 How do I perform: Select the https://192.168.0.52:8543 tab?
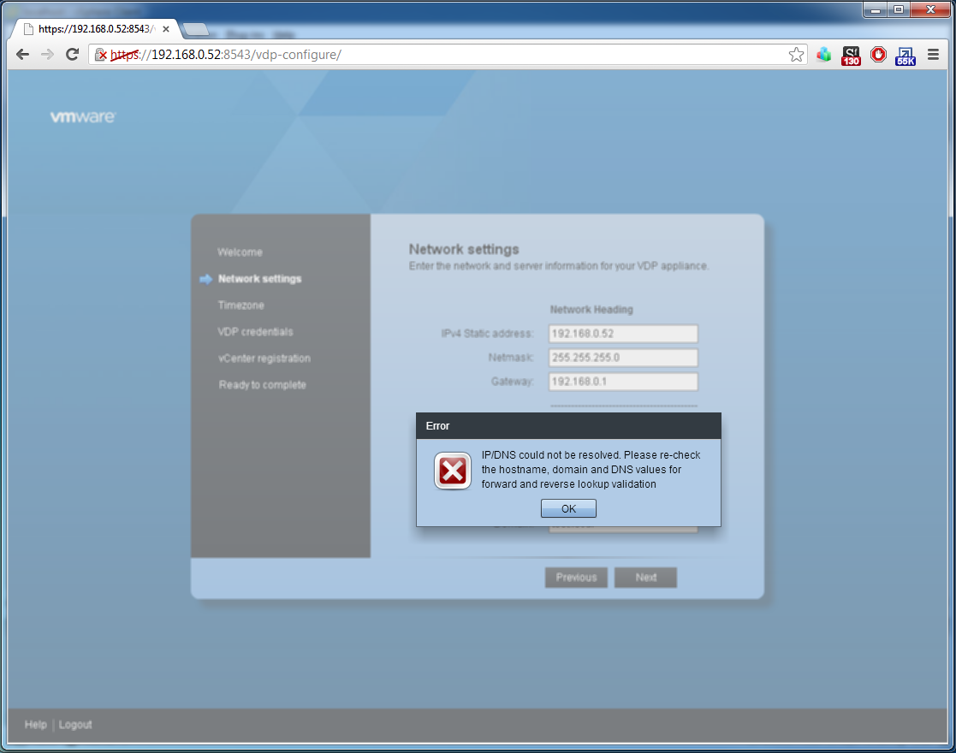coord(94,28)
